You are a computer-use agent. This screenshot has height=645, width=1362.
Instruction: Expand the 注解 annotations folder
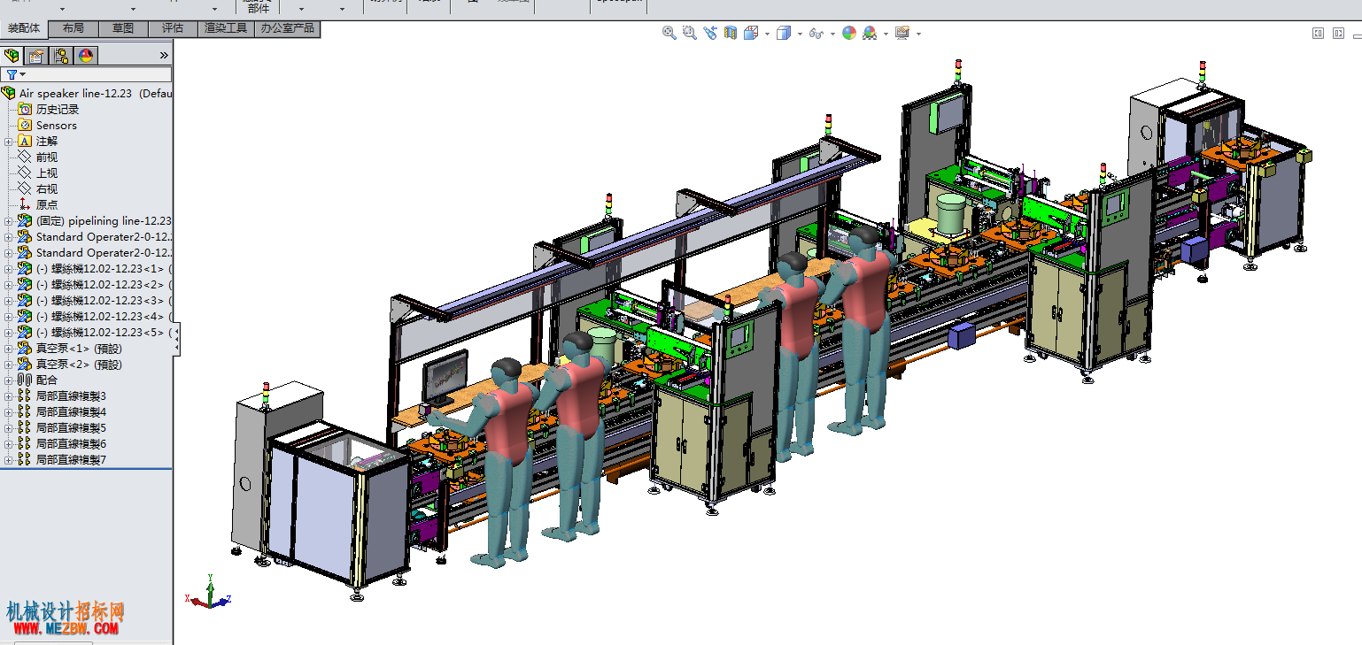[x=9, y=142]
